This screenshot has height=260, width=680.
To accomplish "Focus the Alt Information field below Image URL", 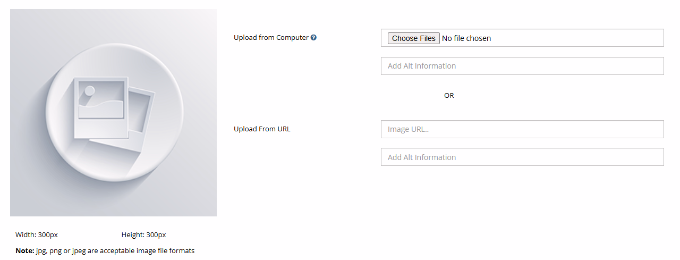I will click(x=522, y=157).
